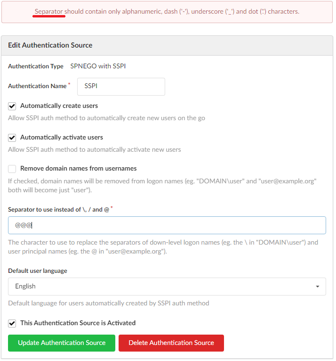The image size is (336, 361).
Task: Click the SPNEGO with SSPI type text
Action: pyautogui.click(x=98, y=66)
